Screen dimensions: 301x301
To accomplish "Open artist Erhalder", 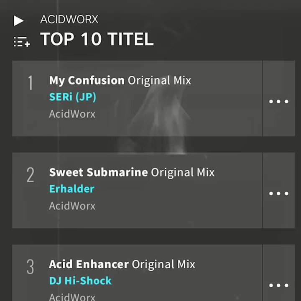I will [x=72, y=189].
